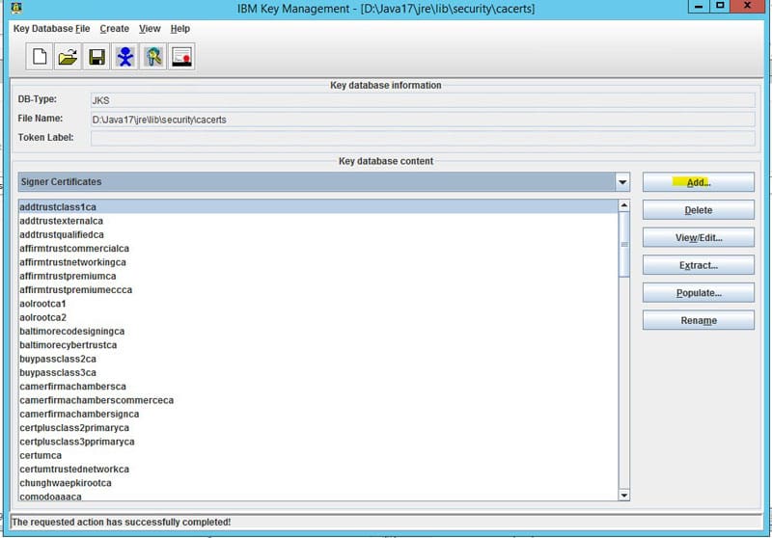Select buypassclass2ca certificate
The image size is (772, 538).
click(x=318, y=359)
